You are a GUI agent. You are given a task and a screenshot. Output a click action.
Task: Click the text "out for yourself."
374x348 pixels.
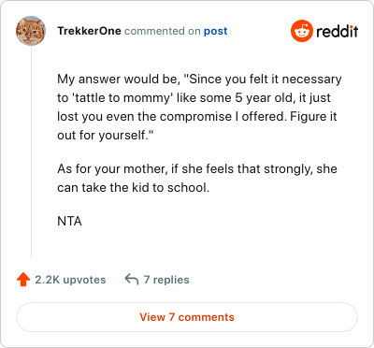(106, 136)
